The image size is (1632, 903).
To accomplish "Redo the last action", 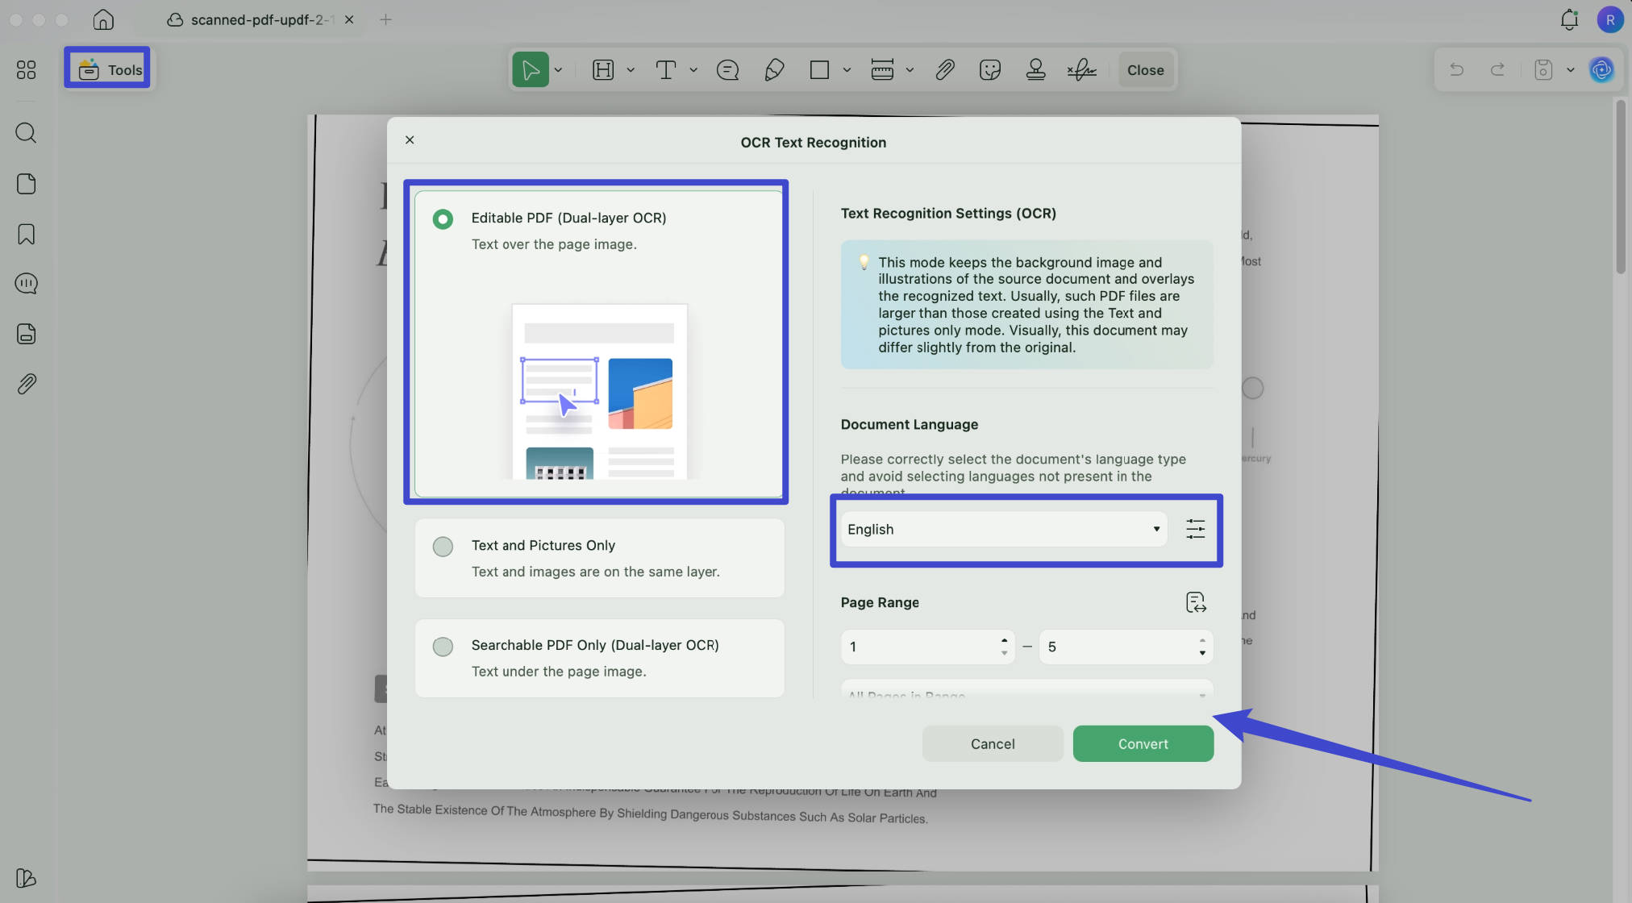I will tap(1497, 69).
